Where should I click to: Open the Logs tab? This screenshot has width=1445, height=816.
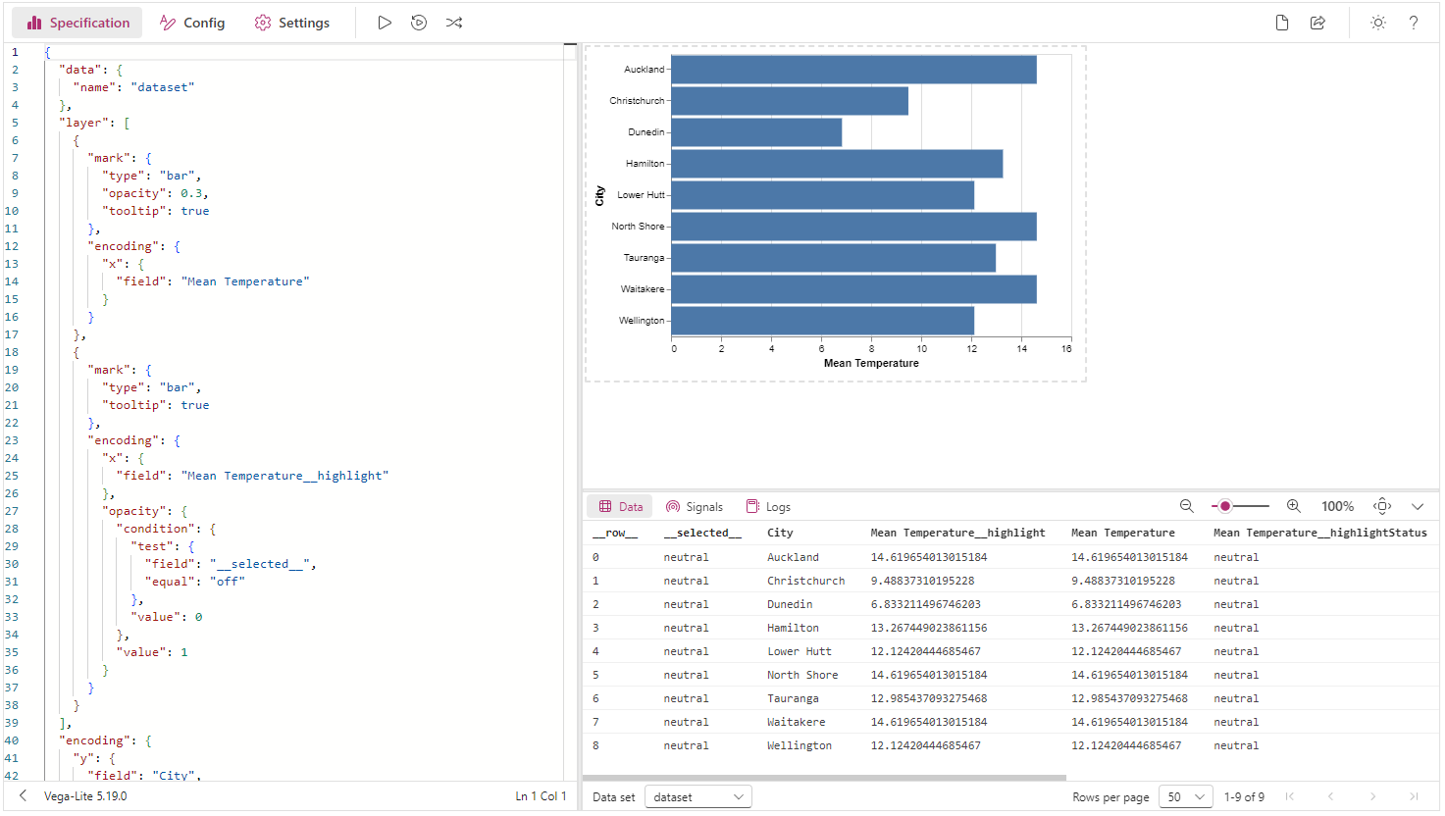pyautogui.click(x=768, y=507)
